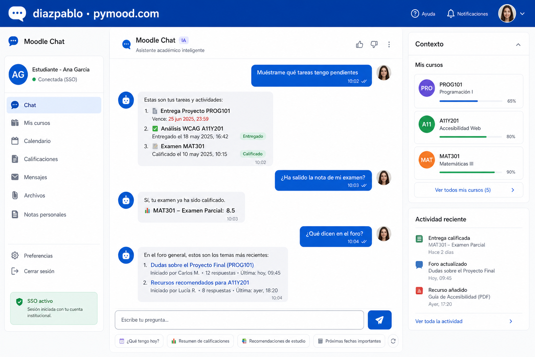Click the document icon next to Entrega Proyecto PROG101
The height and width of the screenshot is (357, 535).
pyautogui.click(x=155, y=111)
